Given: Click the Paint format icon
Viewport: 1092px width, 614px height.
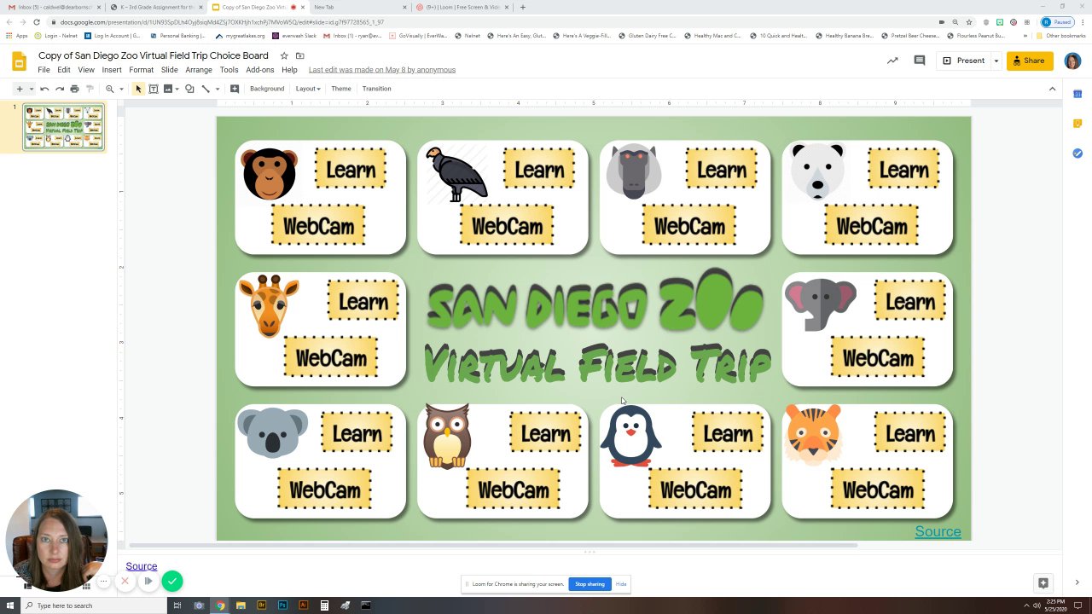Looking at the screenshot, I should 90,89.
